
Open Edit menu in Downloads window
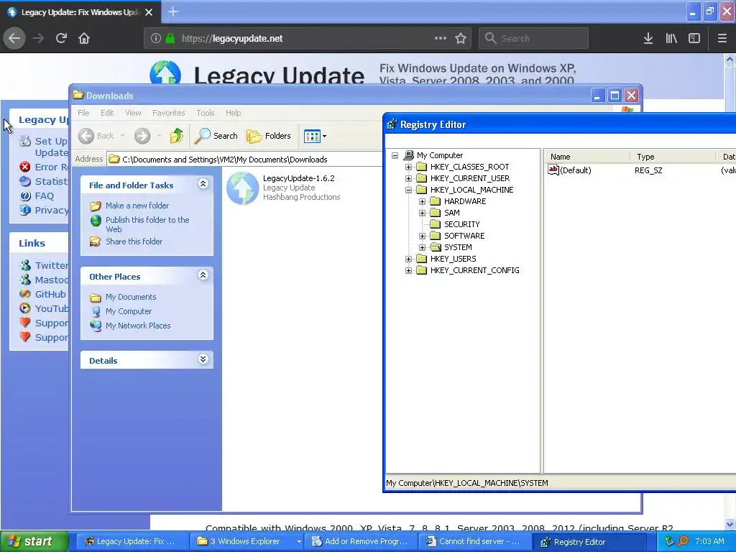pyautogui.click(x=107, y=113)
